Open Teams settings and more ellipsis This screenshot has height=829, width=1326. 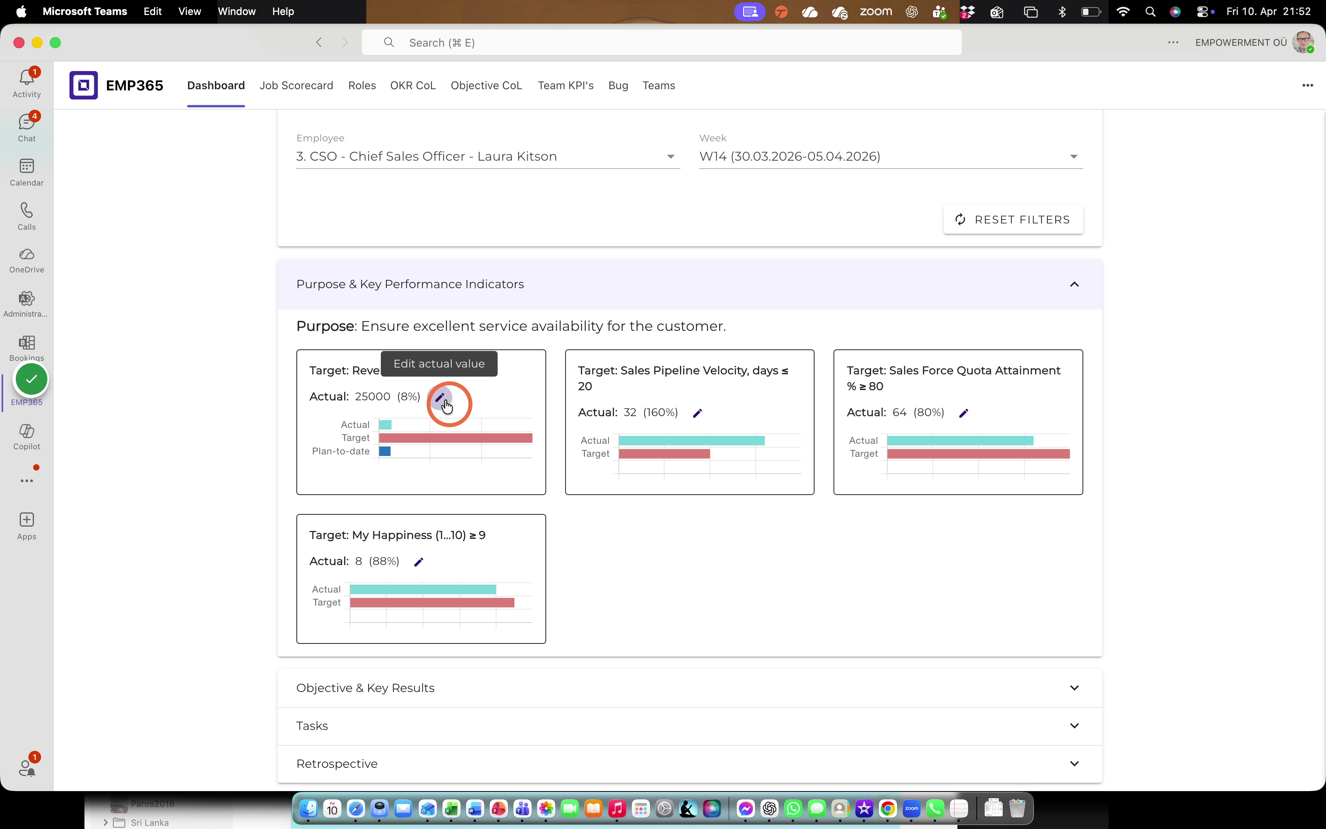point(1172,42)
